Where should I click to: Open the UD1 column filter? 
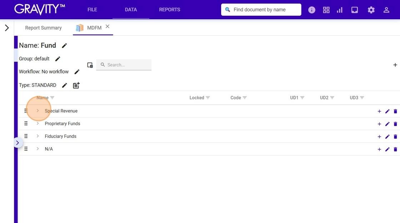click(302, 98)
